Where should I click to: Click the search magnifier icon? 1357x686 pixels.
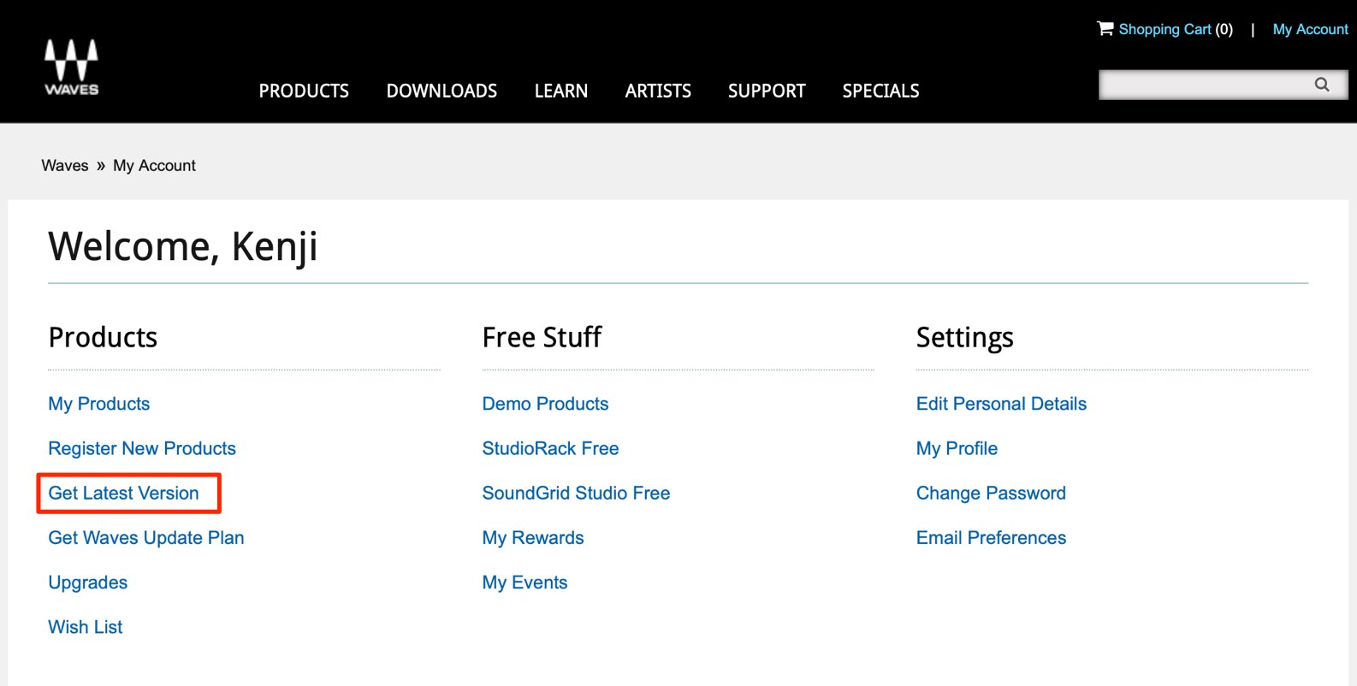[1322, 85]
